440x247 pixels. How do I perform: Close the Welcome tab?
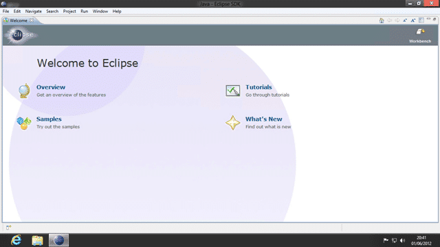(32, 21)
